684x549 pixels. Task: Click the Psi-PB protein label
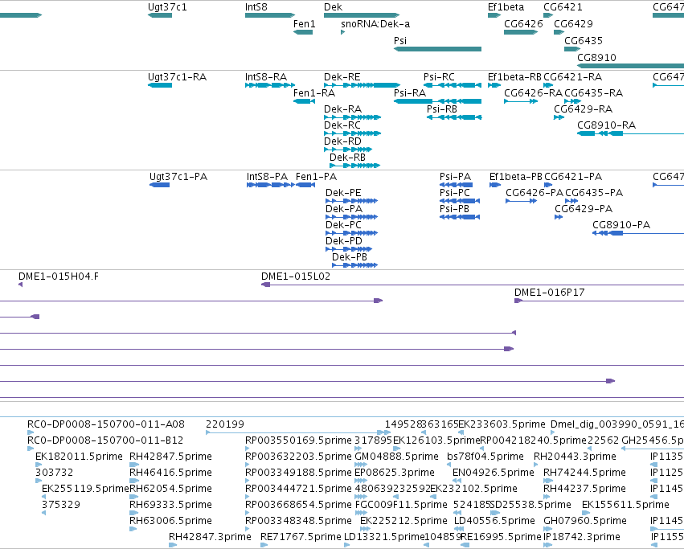point(455,209)
